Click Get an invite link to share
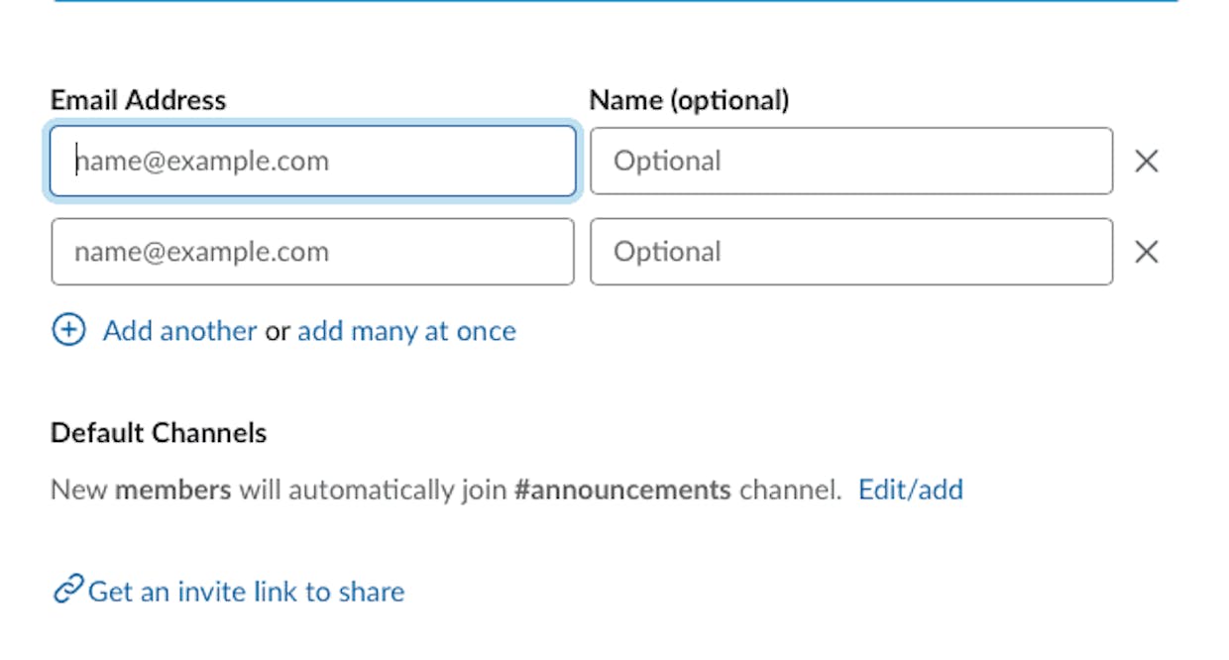The height and width of the screenshot is (660, 1229). pos(246,592)
